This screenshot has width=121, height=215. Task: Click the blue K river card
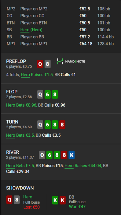click(71, 155)
